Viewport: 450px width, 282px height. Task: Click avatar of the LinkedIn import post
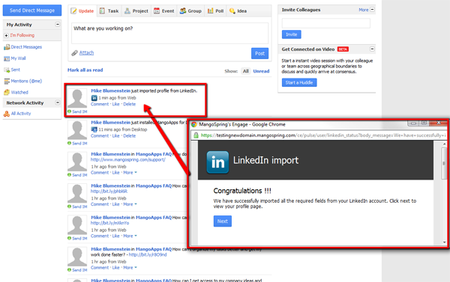click(77, 98)
